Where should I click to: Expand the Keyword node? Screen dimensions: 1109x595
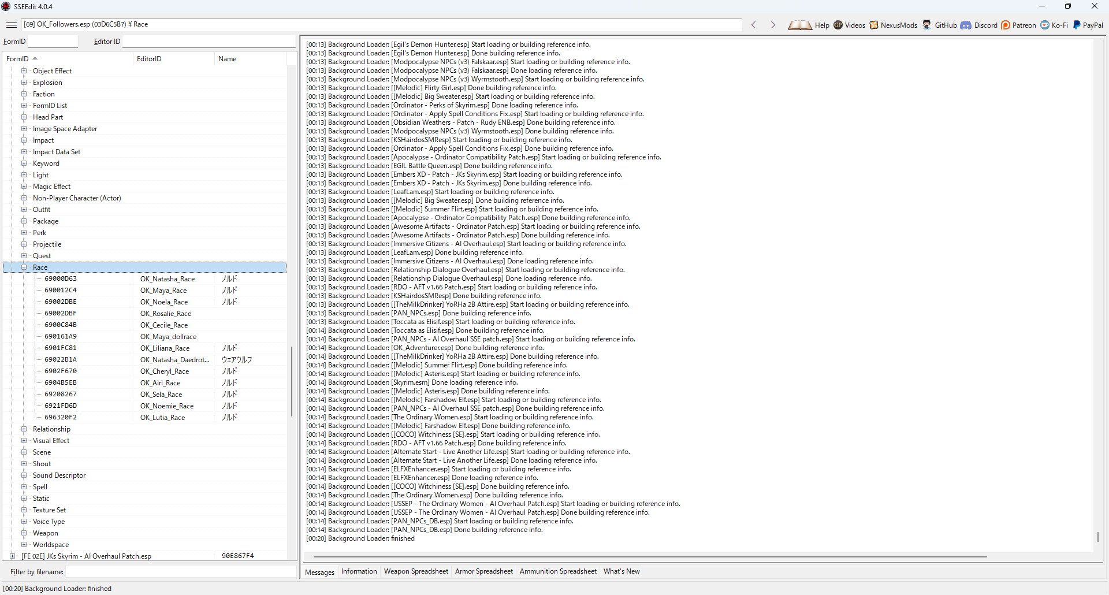24,163
